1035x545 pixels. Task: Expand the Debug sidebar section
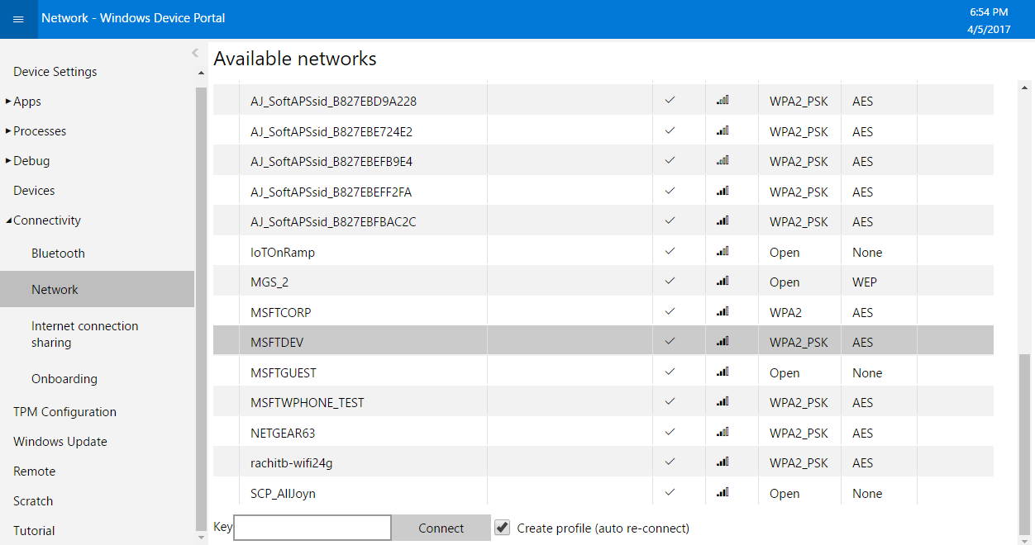point(8,161)
